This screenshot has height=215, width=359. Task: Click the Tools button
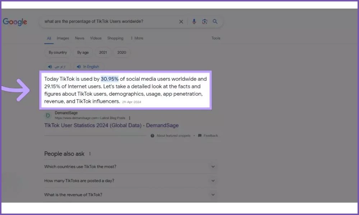[x=216, y=38]
